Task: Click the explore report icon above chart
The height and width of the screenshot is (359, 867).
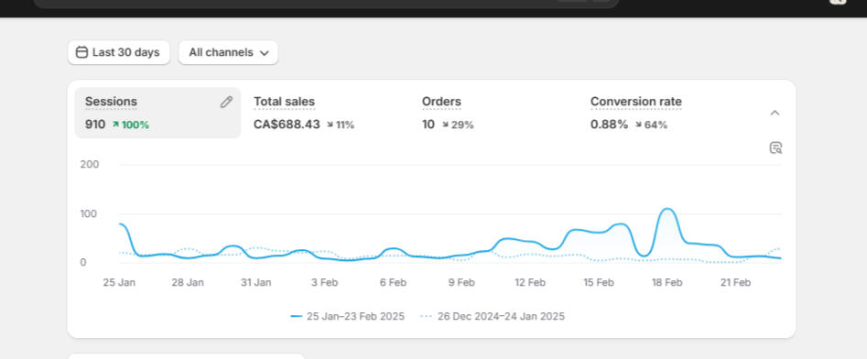Action: [775, 147]
